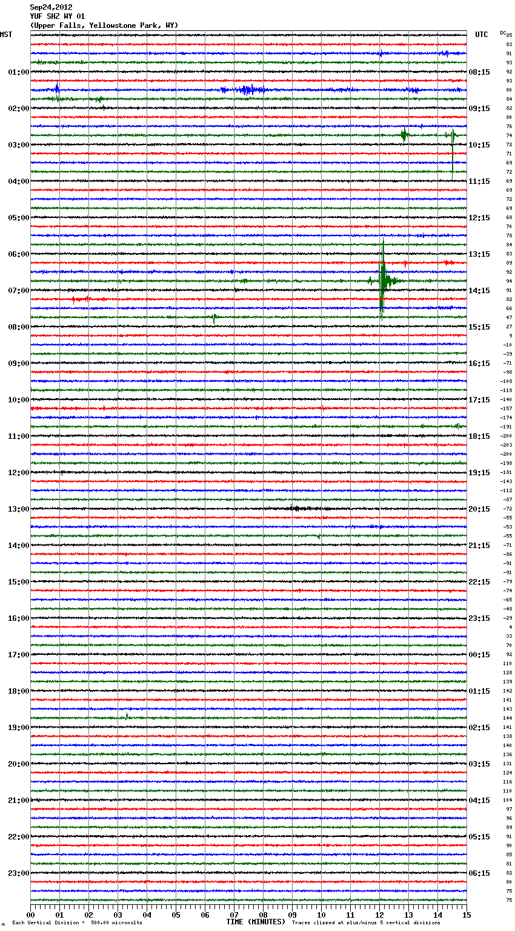
Task: Select the 03:00 MST time label
Action: 19,145
